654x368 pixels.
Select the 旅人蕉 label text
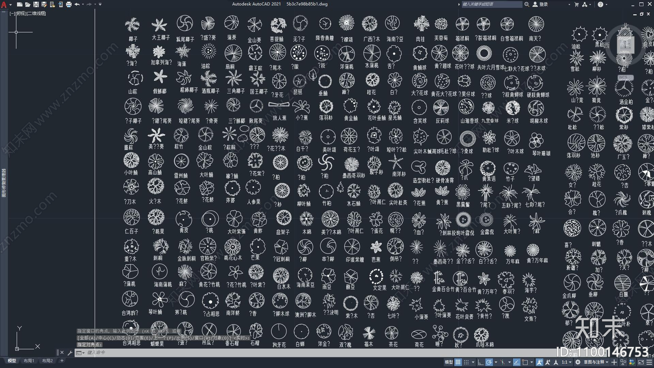point(280,118)
